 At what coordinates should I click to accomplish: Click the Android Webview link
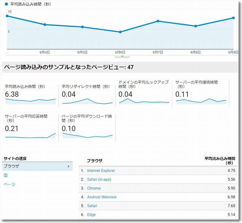(x=102, y=197)
